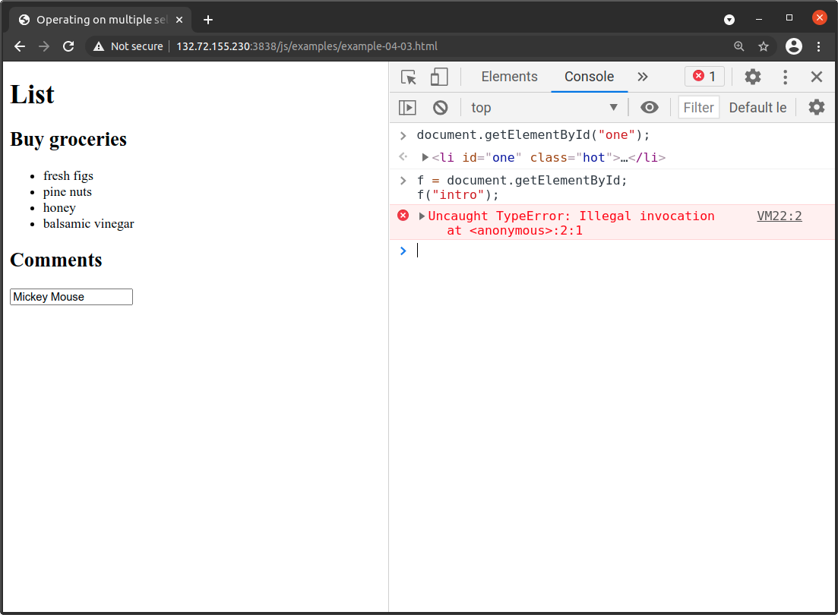Switch to the Elements tab

pos(509,77)
